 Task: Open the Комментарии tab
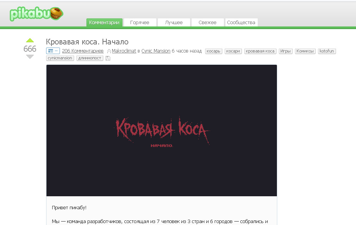tap(104, 23)
